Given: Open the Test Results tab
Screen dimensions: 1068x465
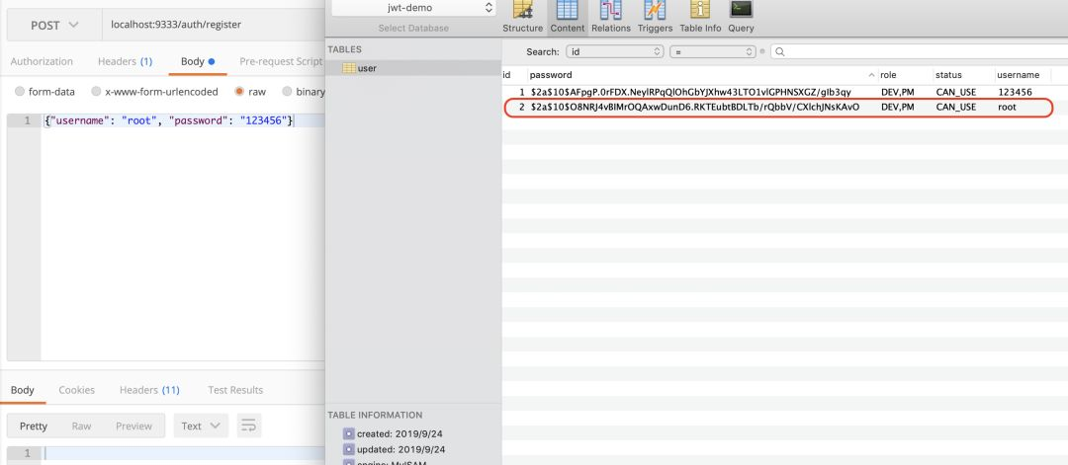Looking at the screenshot, I should (x=235, y=390).
